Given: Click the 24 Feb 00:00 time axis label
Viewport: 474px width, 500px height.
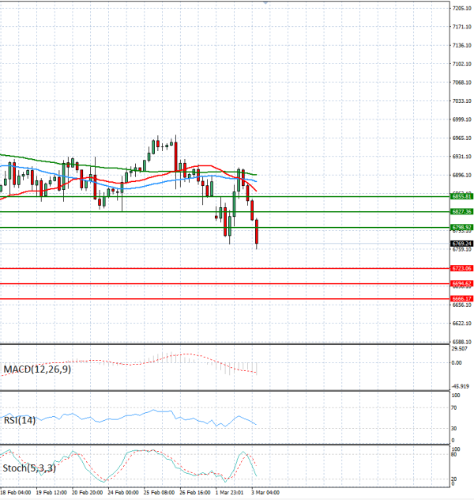Looking at the screenshot, I should point(123,492).
